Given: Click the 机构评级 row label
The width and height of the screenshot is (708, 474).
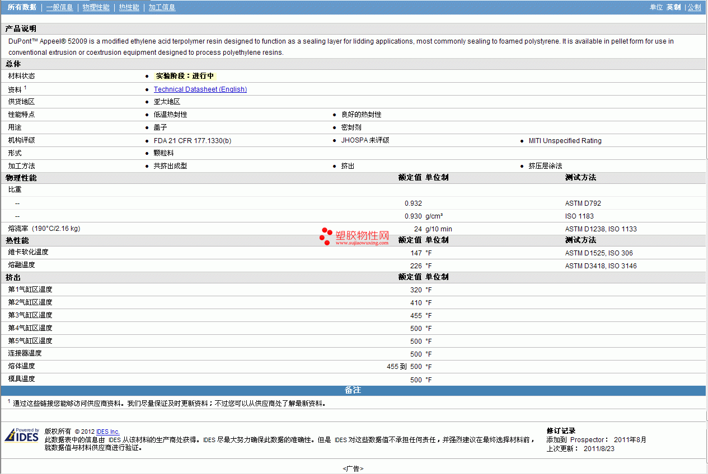Looking at the screenshot, I should click(21, 140).
